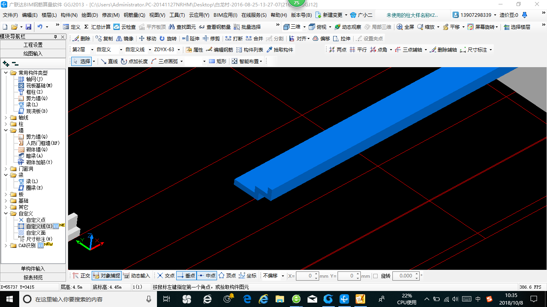Click 修剪 trim tool
Image resolution: width=547 pixels, height=307 pixels.
(x=211, y=38)
